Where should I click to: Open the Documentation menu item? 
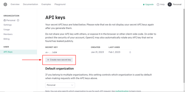tap(30, 4)
